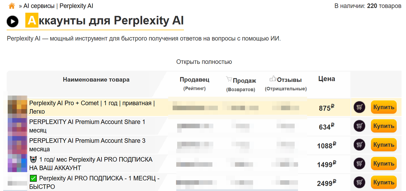Click cart icon for Premium Account Share 1 месяц
Viewport: 406px width, 191px height.
coord(359,126)
